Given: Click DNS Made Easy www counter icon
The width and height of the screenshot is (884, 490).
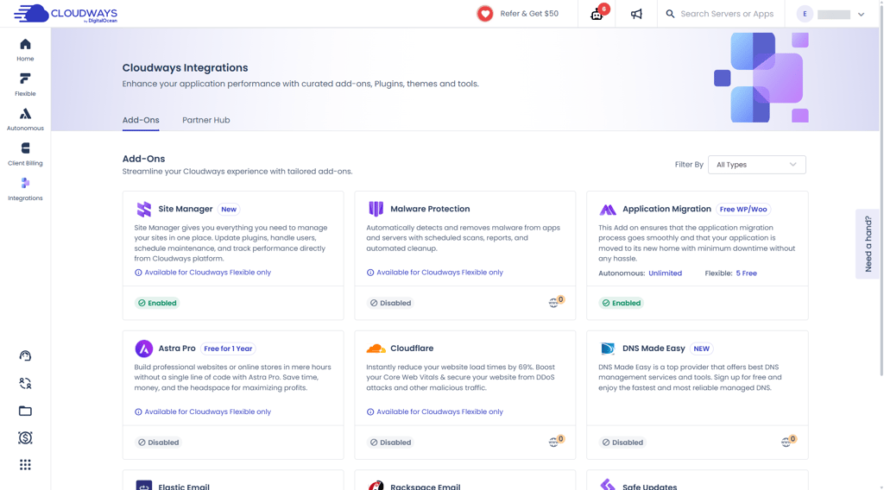Looking at the screenshot, I should point(788,441).
